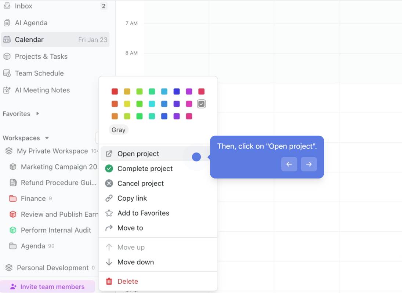This screenshot has width=402, height=293.
Task: Click Invite team members button
Action: click(x=48, y=287)
